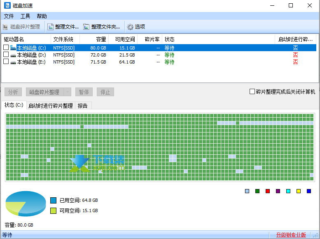320x239 pixels.
Task: Click the 71.5 GB capacity cell
Action: 98,62
